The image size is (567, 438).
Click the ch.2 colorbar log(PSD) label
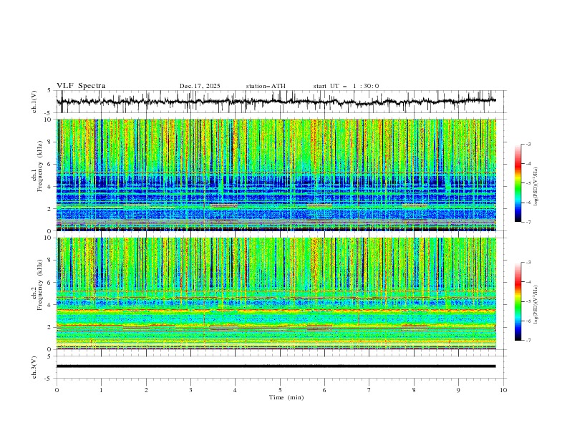coord(536,304)
